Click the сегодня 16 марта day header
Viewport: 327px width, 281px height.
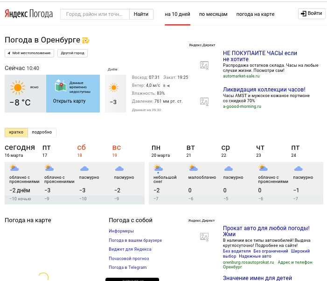[x=20, y=151]
